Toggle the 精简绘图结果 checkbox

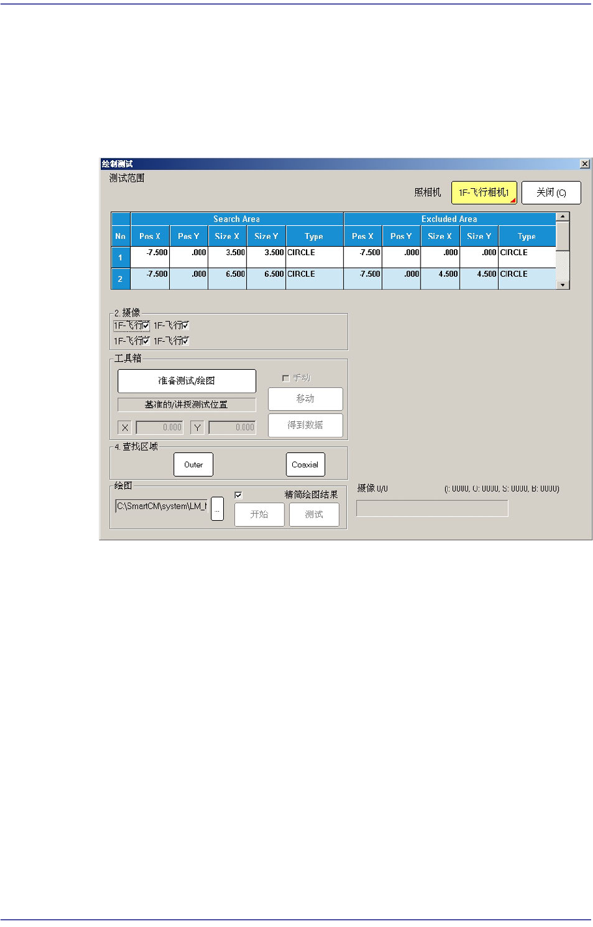coord(238,495)
